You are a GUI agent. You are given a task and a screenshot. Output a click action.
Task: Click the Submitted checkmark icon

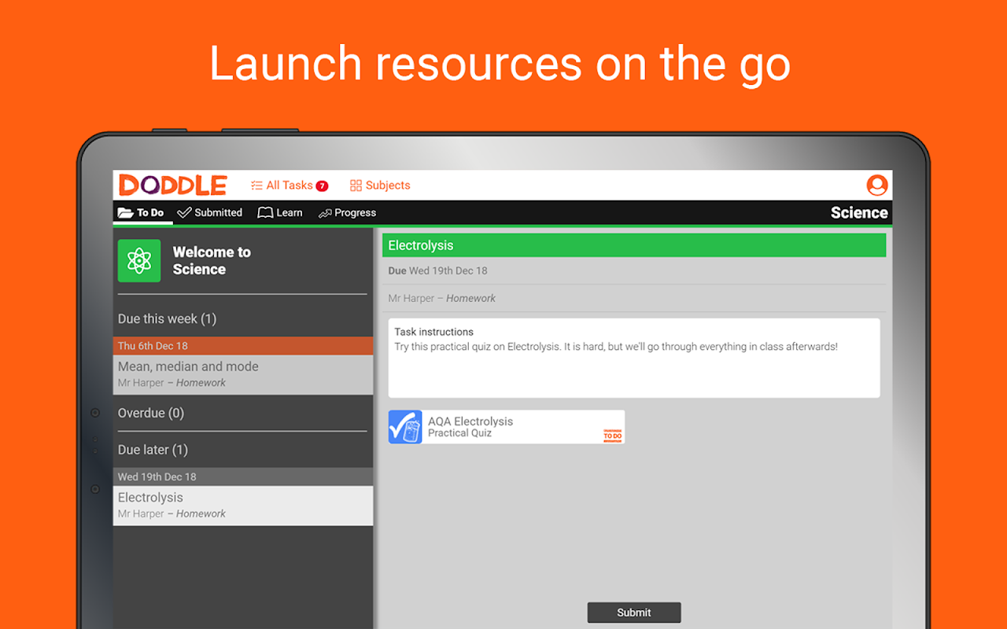tap(185, 212)
